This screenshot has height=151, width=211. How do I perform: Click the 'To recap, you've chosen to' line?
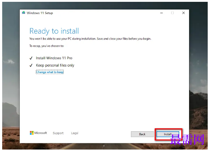click(47, 46)
